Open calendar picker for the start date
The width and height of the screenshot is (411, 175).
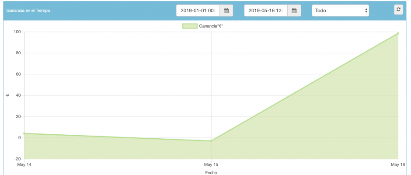226,10
